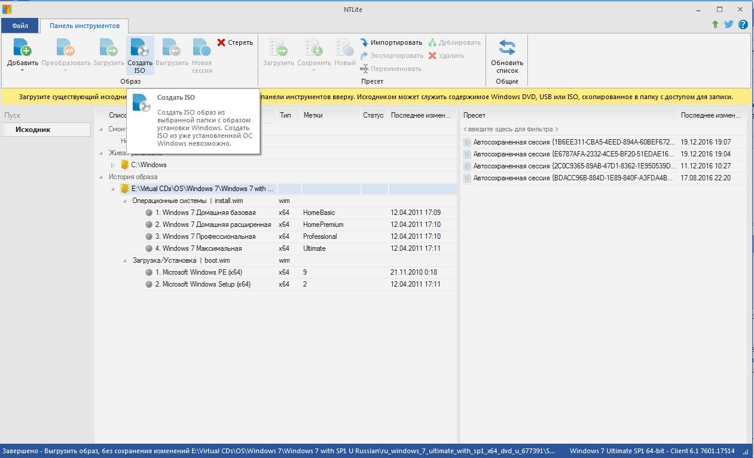Screen dimensions: 754x458
Task: Click the Статус column header
Action: point(373,115)
